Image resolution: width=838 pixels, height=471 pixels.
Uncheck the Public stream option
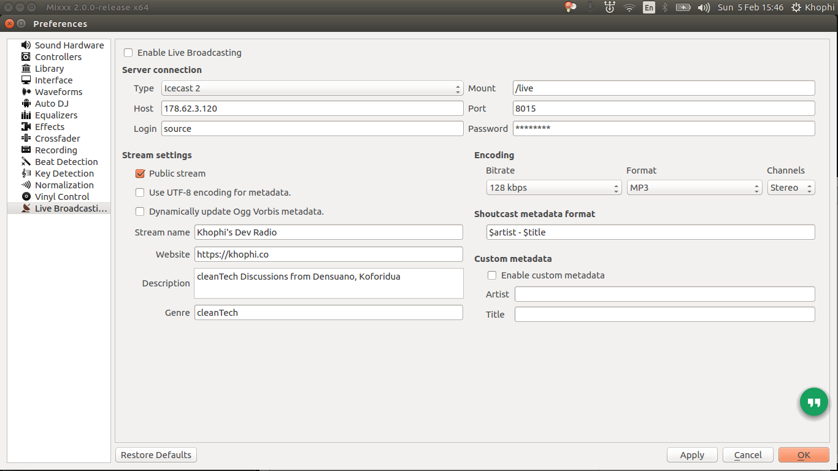[140, 174]
